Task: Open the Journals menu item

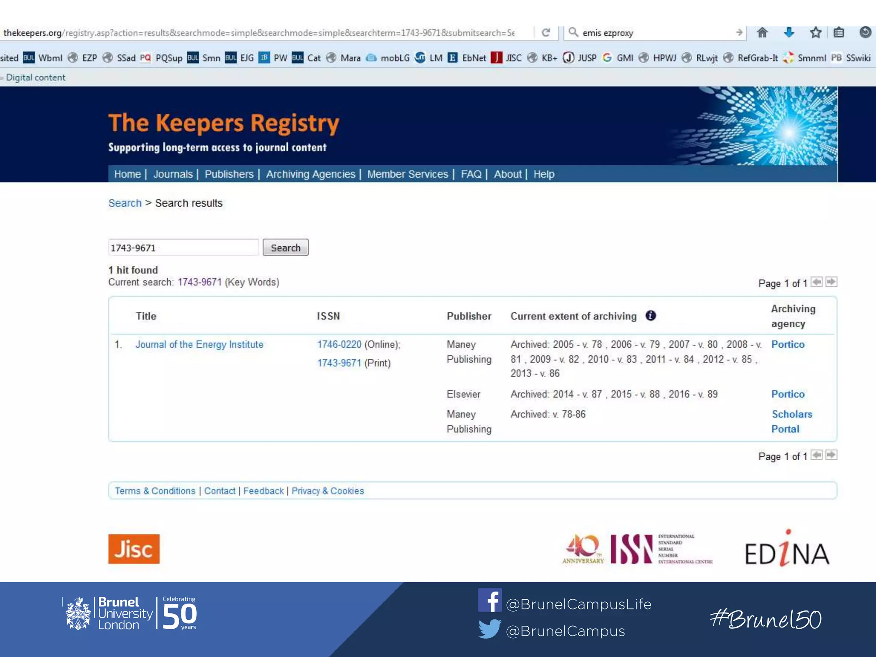Action: point(173,174)
